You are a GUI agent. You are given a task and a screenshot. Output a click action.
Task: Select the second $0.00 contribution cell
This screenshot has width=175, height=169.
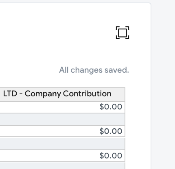point(62,131)
